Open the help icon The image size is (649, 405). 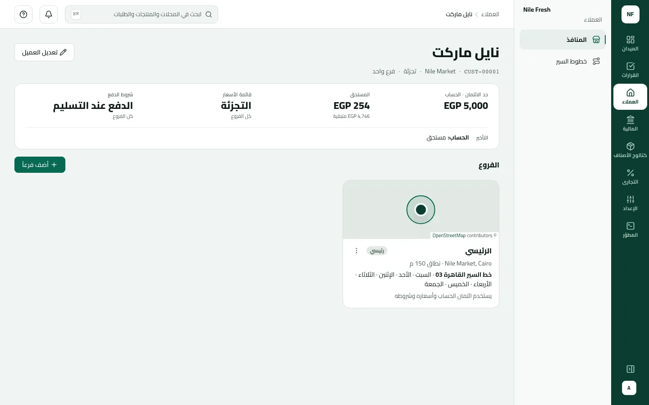coord(23,14)
